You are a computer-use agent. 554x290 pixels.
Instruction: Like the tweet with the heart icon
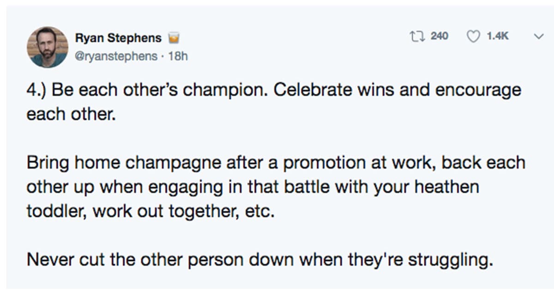coord(473,36)
